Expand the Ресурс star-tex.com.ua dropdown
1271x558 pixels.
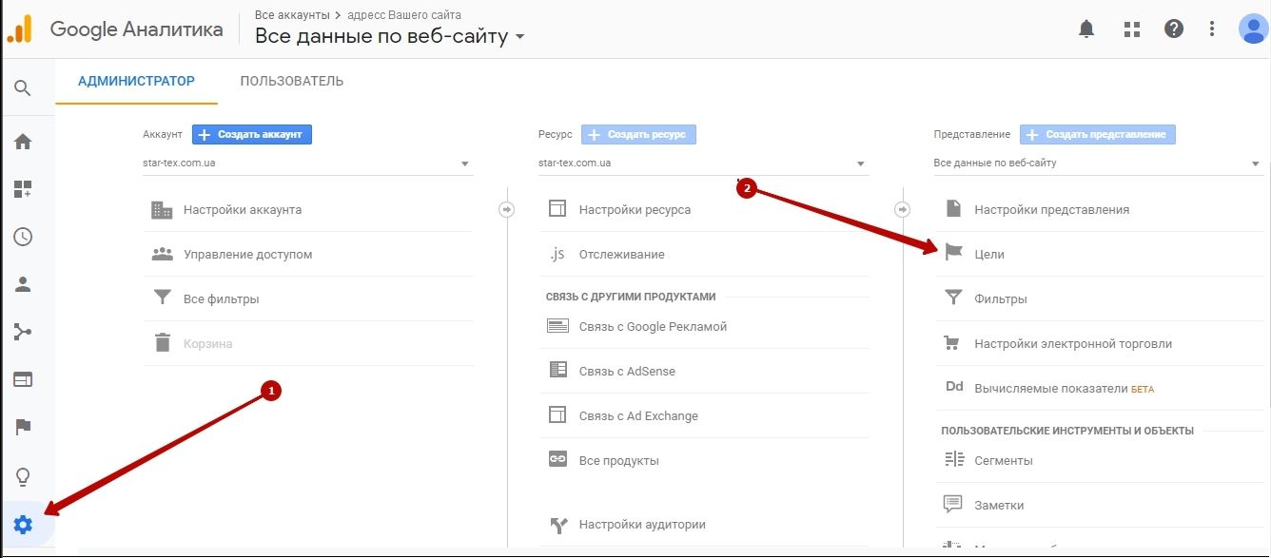[x=703, y=164]
